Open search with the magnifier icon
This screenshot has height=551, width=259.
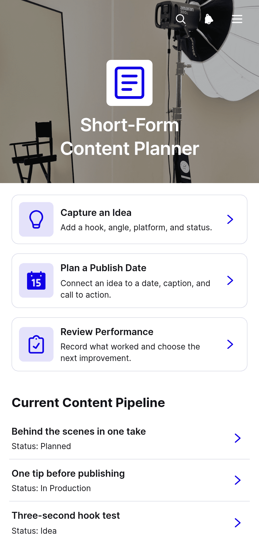(181, 19)
